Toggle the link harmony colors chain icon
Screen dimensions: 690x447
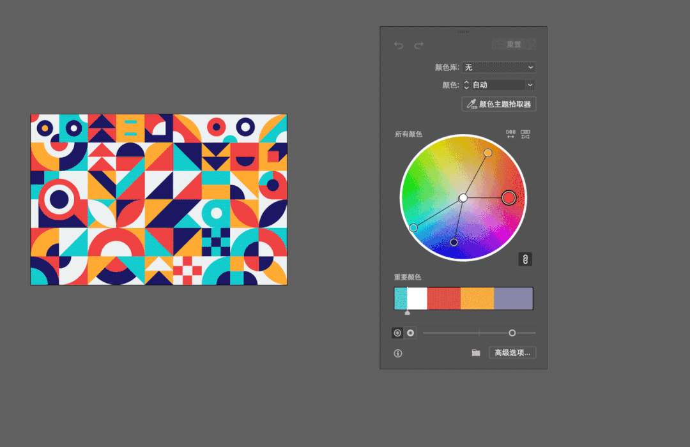point(525,259)
